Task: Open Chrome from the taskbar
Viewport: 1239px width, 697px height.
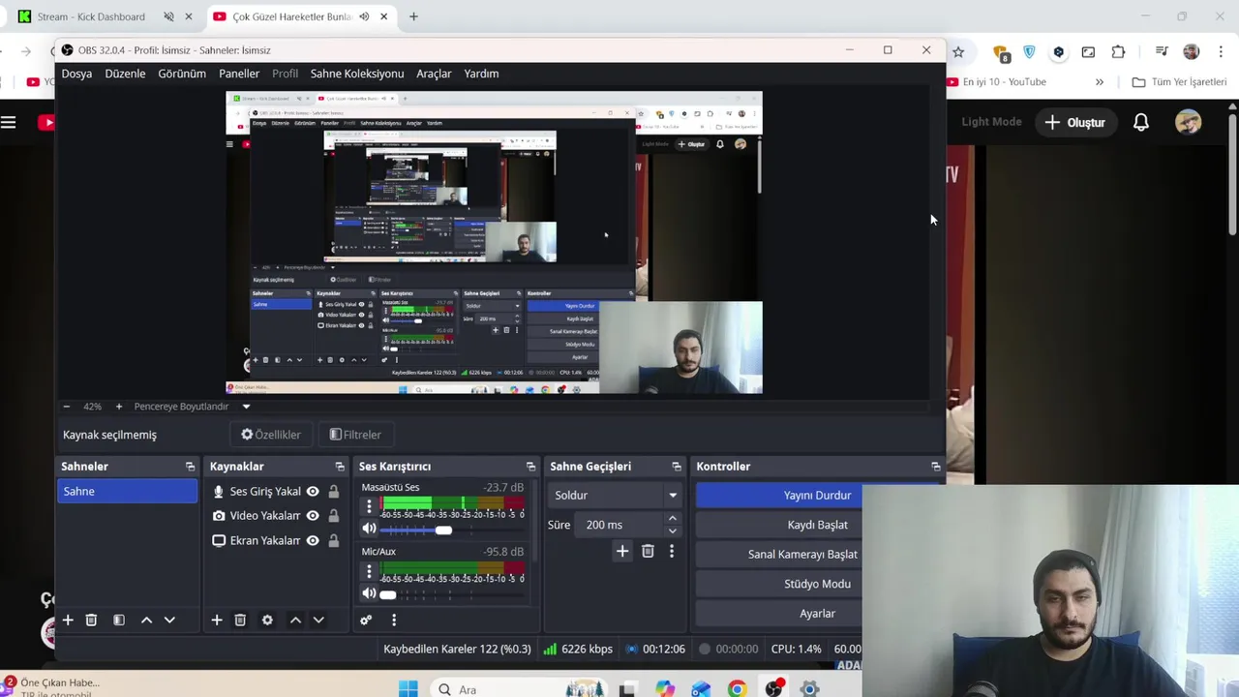Action: coord(737,689)
